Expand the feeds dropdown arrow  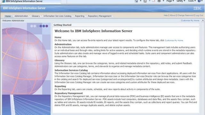point(150,1)
